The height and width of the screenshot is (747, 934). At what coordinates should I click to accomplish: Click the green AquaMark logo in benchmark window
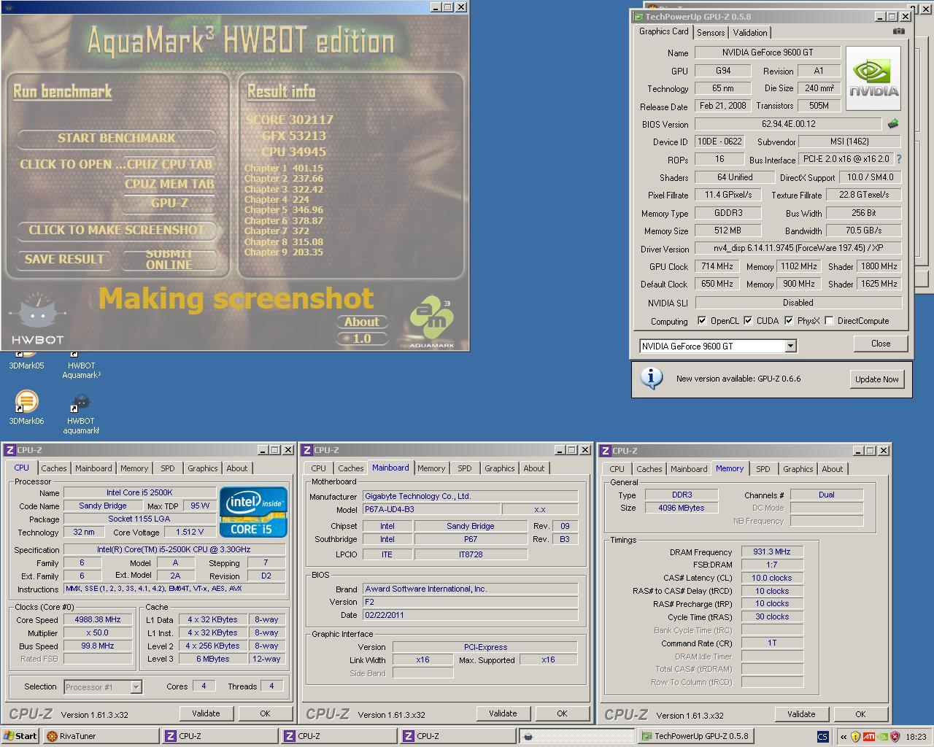click(x=432, y=321)
